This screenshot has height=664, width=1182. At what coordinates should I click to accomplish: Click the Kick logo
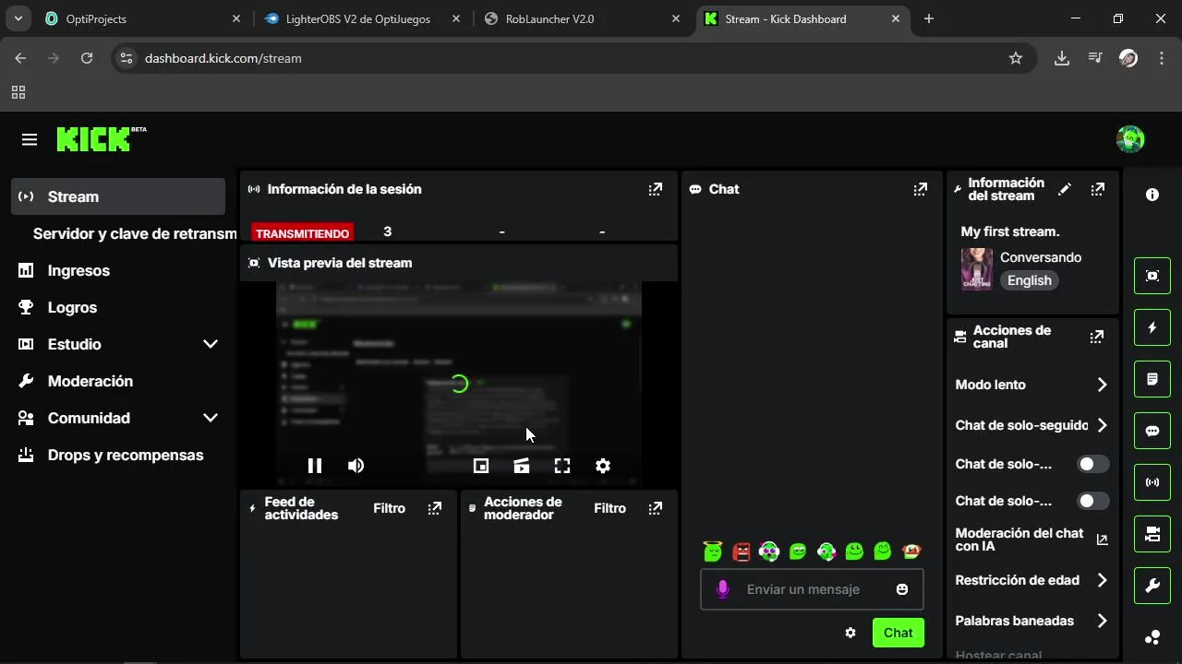101,139
